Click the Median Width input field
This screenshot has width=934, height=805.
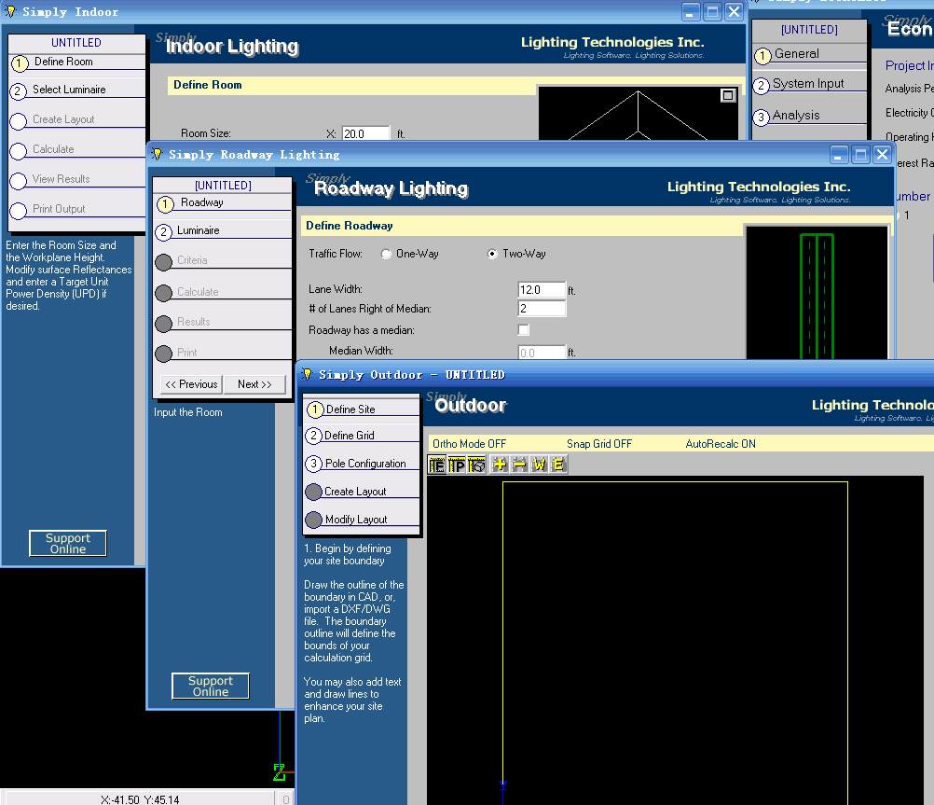[542, 353]
